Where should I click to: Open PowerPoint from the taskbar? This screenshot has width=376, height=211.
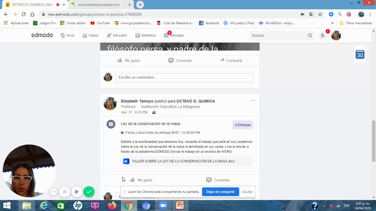(x=180, y=205)
